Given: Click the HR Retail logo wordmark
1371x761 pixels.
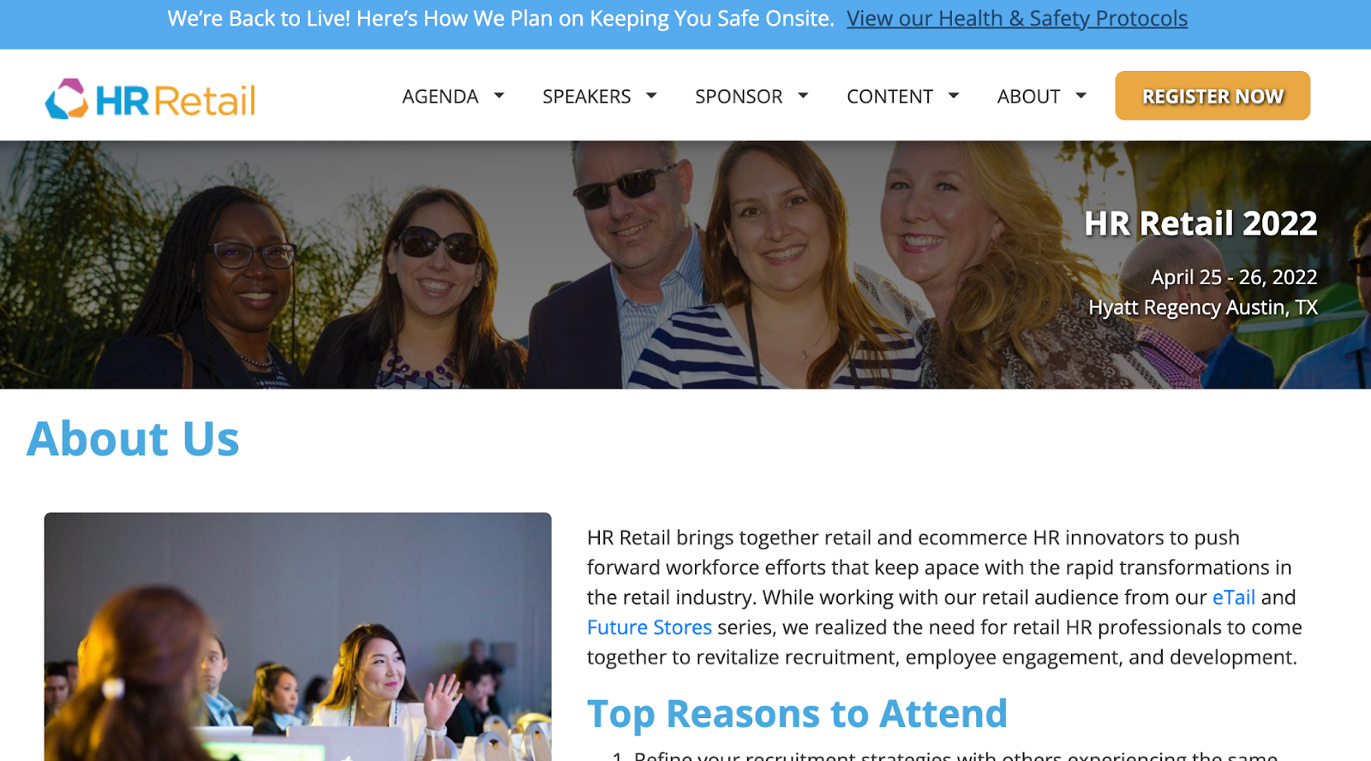Looking at the screenshot, I should click(x=176, y=100).
